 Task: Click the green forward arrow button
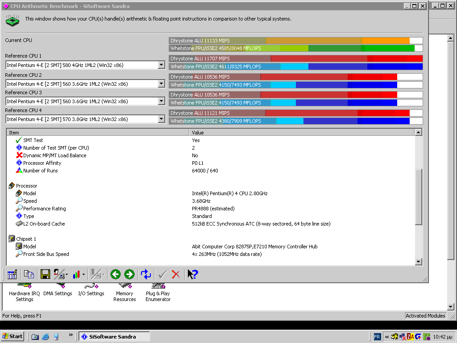pos(129,274)
